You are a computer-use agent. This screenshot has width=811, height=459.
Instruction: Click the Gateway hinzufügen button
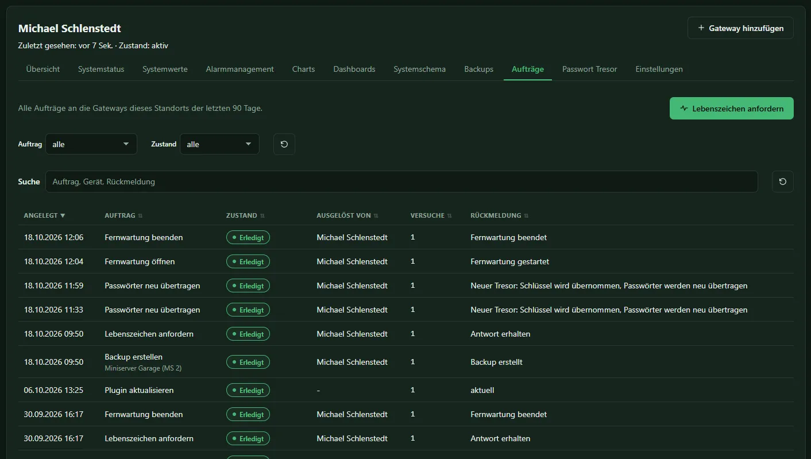[740, 28]
